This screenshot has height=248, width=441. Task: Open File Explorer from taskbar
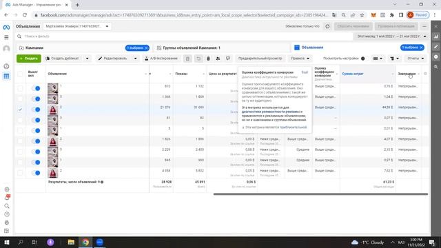click(x=71, y=242)
